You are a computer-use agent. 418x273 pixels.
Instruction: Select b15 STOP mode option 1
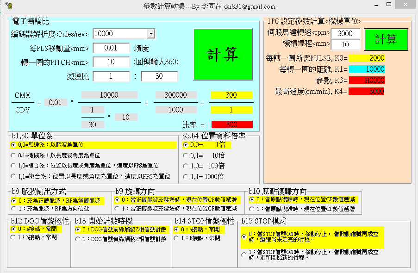click(x=244, y=254)
